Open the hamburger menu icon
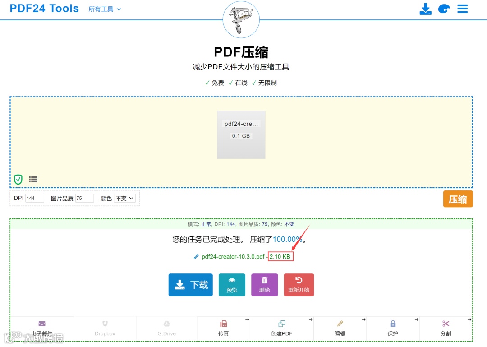The height and width of the screenshot is (347, 487). coord(462,9)
